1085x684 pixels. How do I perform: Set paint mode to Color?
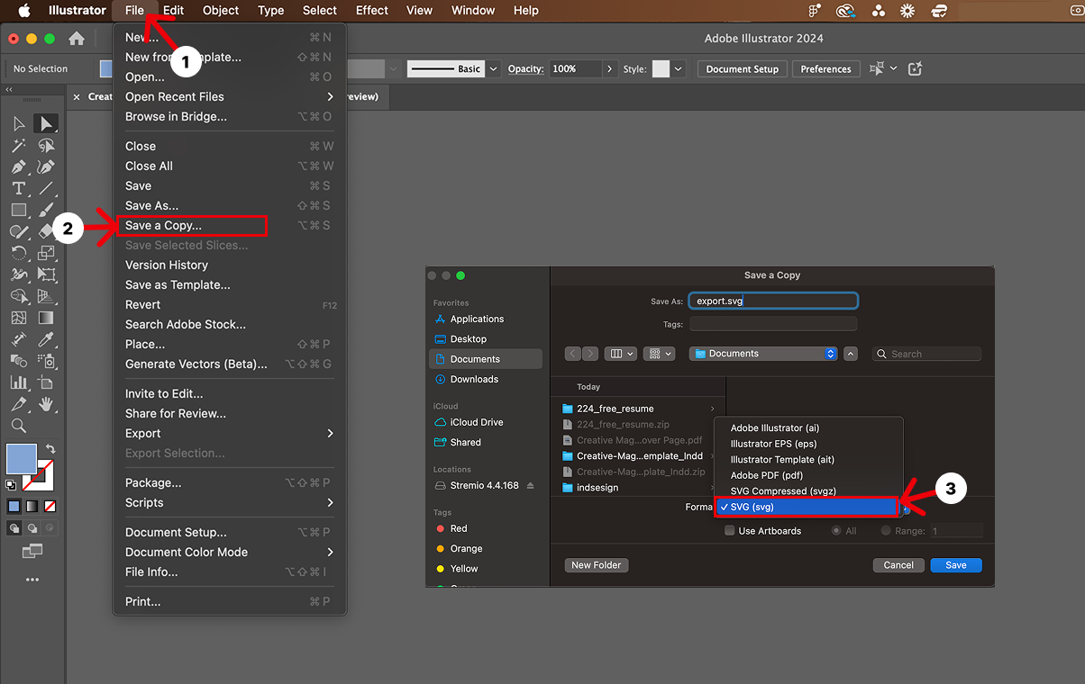click(14, 506)
